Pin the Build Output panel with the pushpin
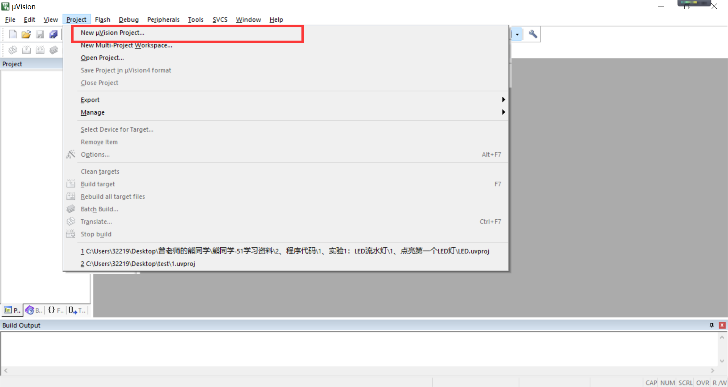Image resolution: width=728 pixels, height=387 pixels. point(711,325)
